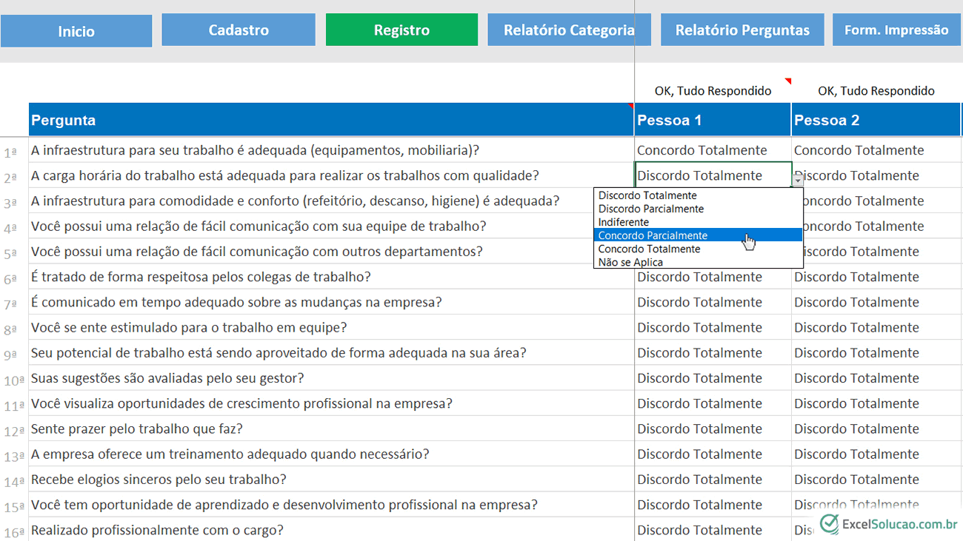963x541 pixels.
Task: Select question about infraestrutura para seu trabalho
Action: pyautogui.click(x=331, y=150)
